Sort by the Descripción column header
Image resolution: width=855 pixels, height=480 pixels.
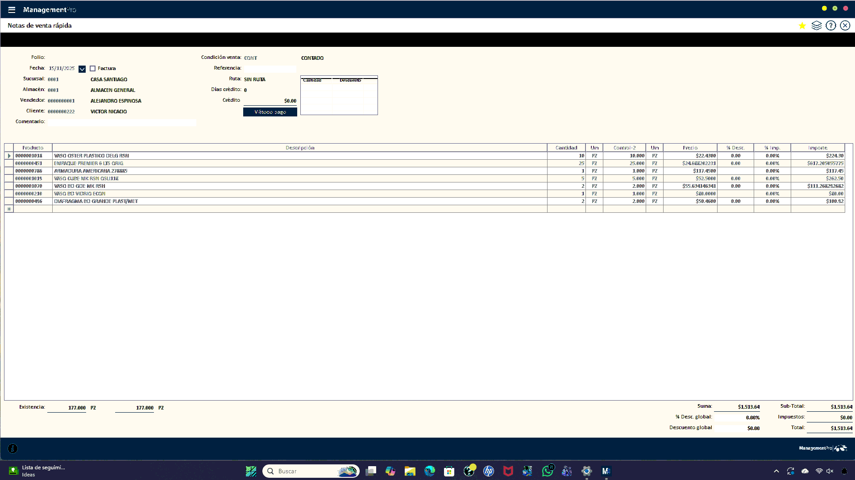point(299,148)
